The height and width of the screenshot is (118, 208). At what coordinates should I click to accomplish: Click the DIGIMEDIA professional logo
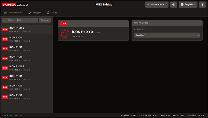point(15,5)
